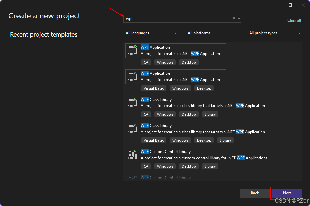The image size is (310, 206).
Task: Click the Next button
Action: coord(287,193)
